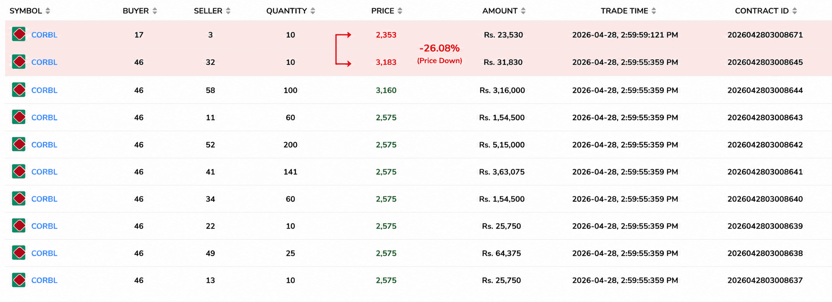
Task: Select amount Rs. 23,530
Action: pyautogui.click(x=503, y=35)
